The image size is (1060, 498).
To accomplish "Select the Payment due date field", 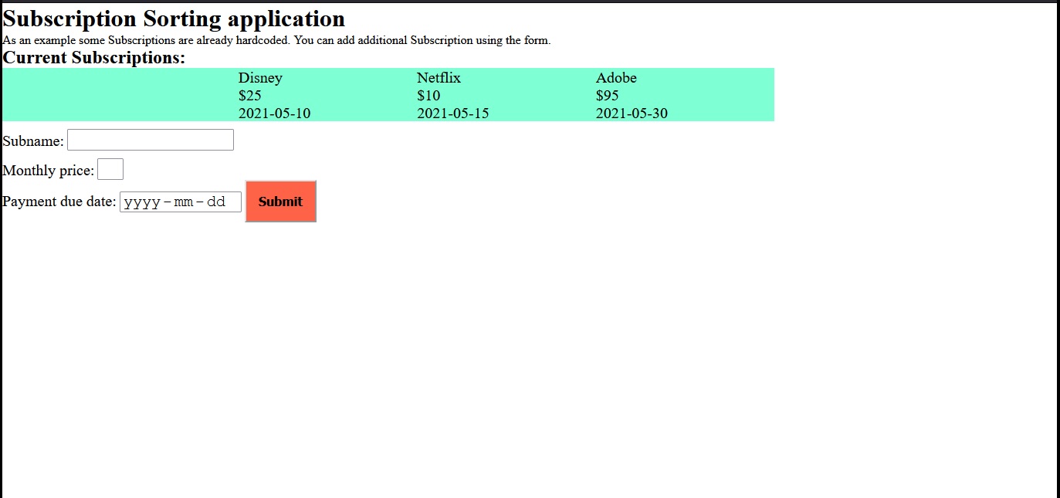I will (x=181, y=202).
